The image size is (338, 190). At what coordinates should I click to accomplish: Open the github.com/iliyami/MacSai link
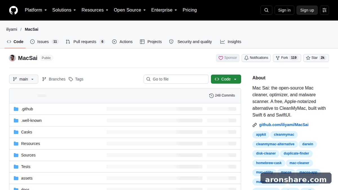284,125
